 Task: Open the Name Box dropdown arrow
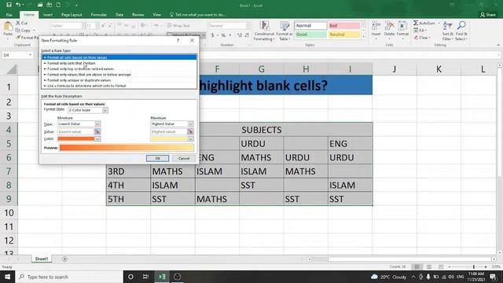[31, 55]
